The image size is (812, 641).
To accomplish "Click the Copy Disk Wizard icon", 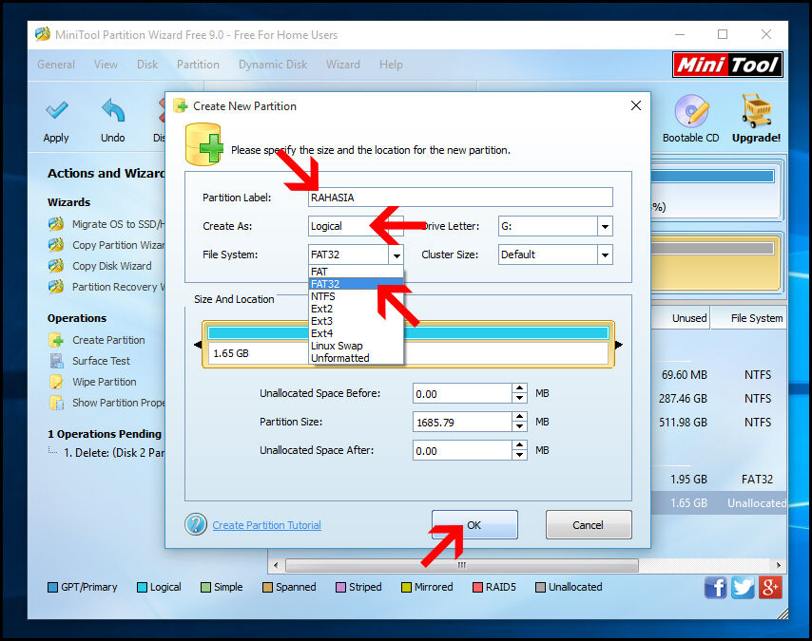I will (56, 266).
